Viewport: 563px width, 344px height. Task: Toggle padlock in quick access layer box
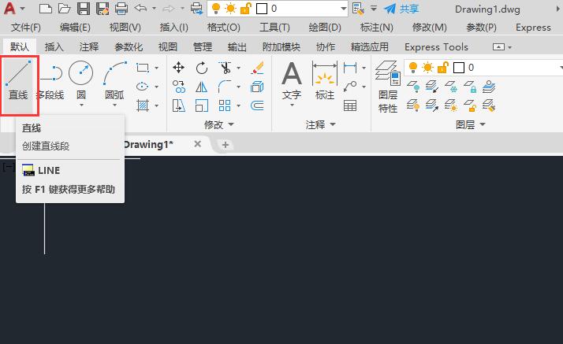pyautogui.click(x=245, y=8)
